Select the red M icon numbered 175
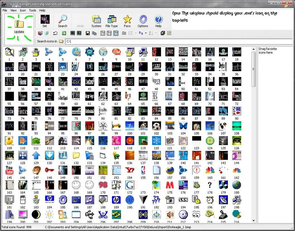This screenshot has height=231, width=295. tap(170, 185)
